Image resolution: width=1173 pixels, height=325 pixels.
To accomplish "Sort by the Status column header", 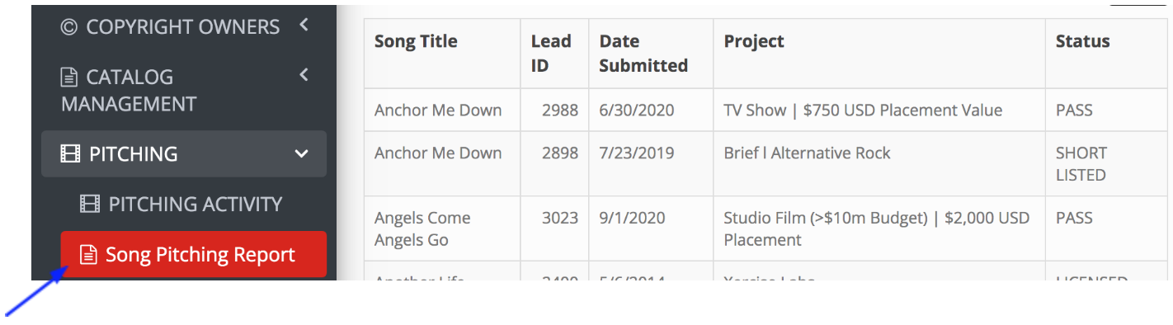I will tap(1082, 41).
